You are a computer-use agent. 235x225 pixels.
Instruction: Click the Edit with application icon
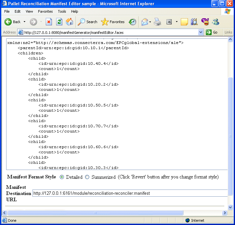[x=169, y=22]
